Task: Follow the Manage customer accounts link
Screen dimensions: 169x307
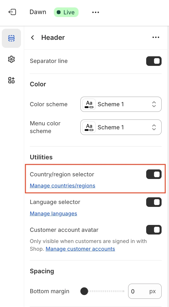Action: pos(80,249)
